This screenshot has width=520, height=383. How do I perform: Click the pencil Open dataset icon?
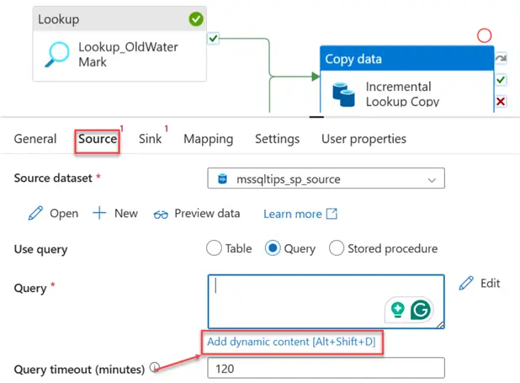tap(35, 213)
